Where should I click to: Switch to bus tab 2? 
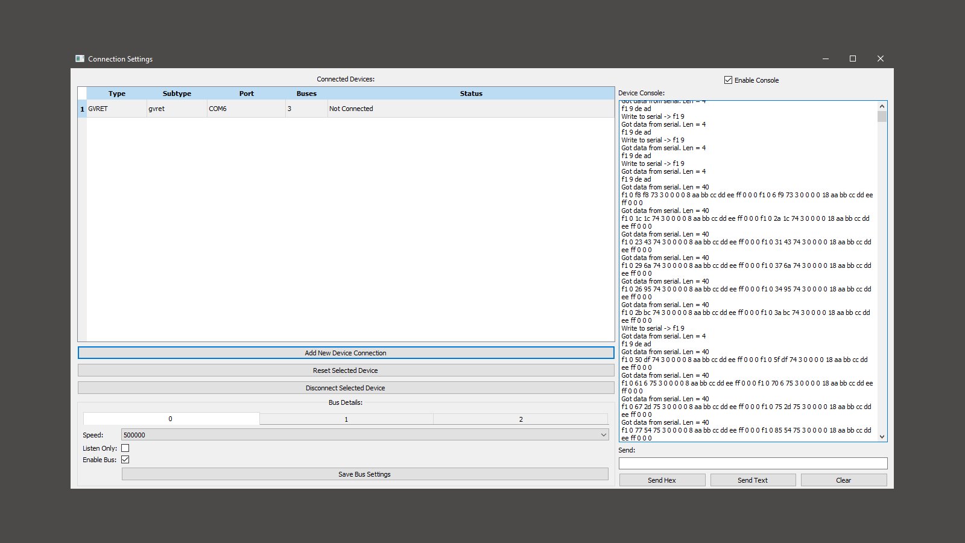tap(520, 419)
